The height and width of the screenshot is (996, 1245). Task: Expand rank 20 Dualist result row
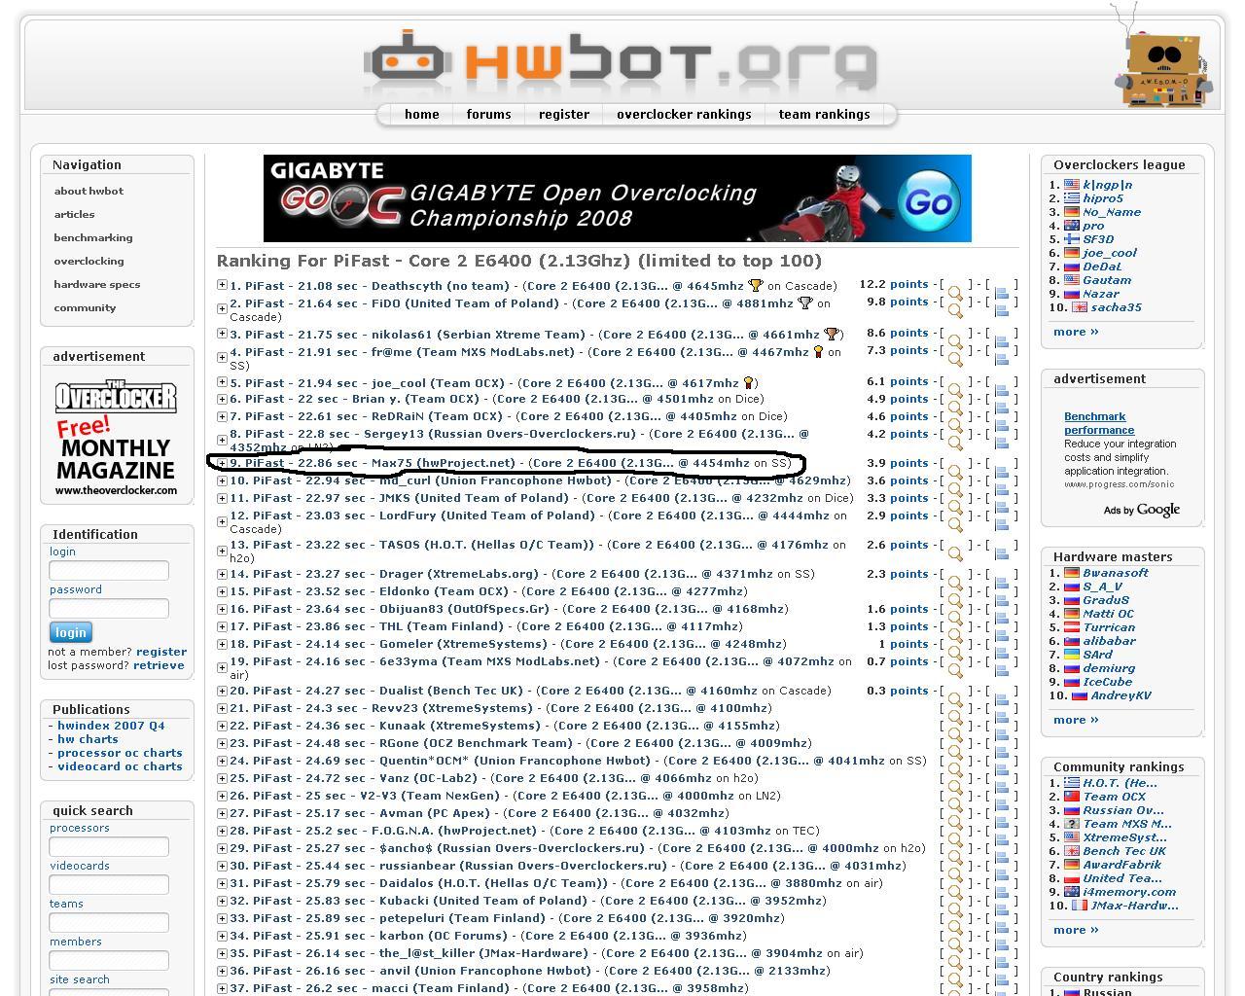coord(222,690)
